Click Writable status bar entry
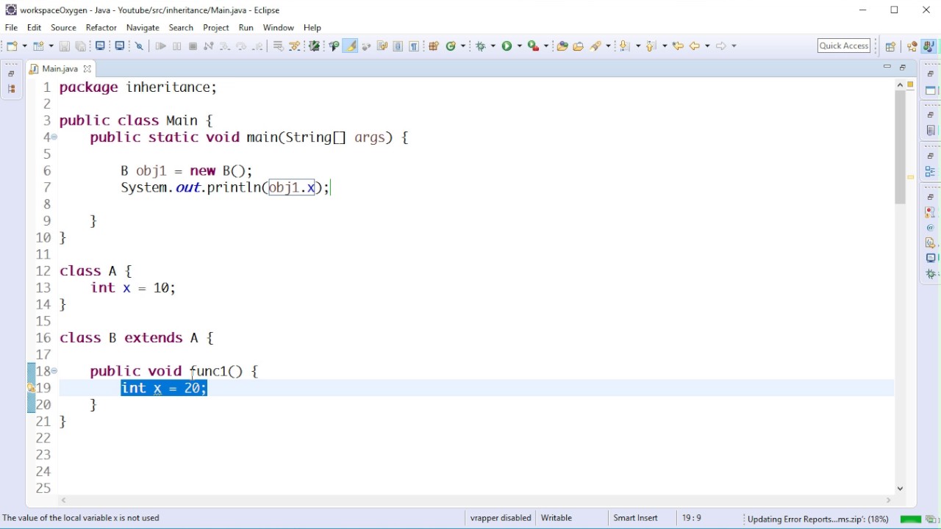 pyautogui.click(x=557, y=518)
